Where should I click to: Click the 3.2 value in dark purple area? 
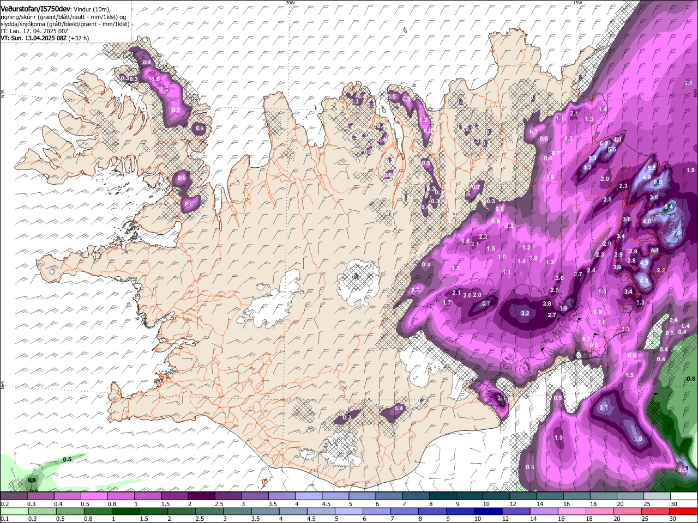(525, 313)
